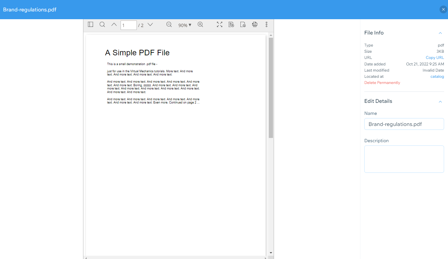
Task: Go to the next page with the chevron
Action: 150,24
